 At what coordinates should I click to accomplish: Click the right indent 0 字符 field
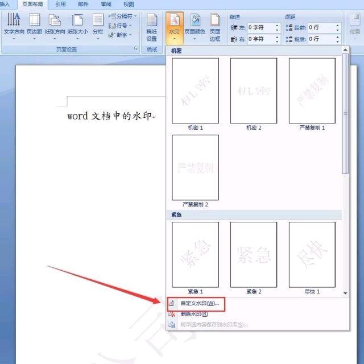click(x=261, y=39)
